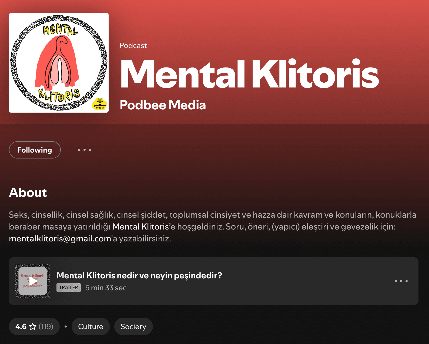Click the About section heading
The image size is (429, 344).
pos(28,193)
